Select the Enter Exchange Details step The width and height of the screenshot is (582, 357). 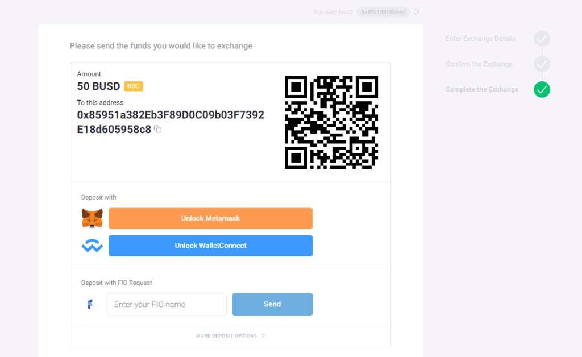coord(480,39)
